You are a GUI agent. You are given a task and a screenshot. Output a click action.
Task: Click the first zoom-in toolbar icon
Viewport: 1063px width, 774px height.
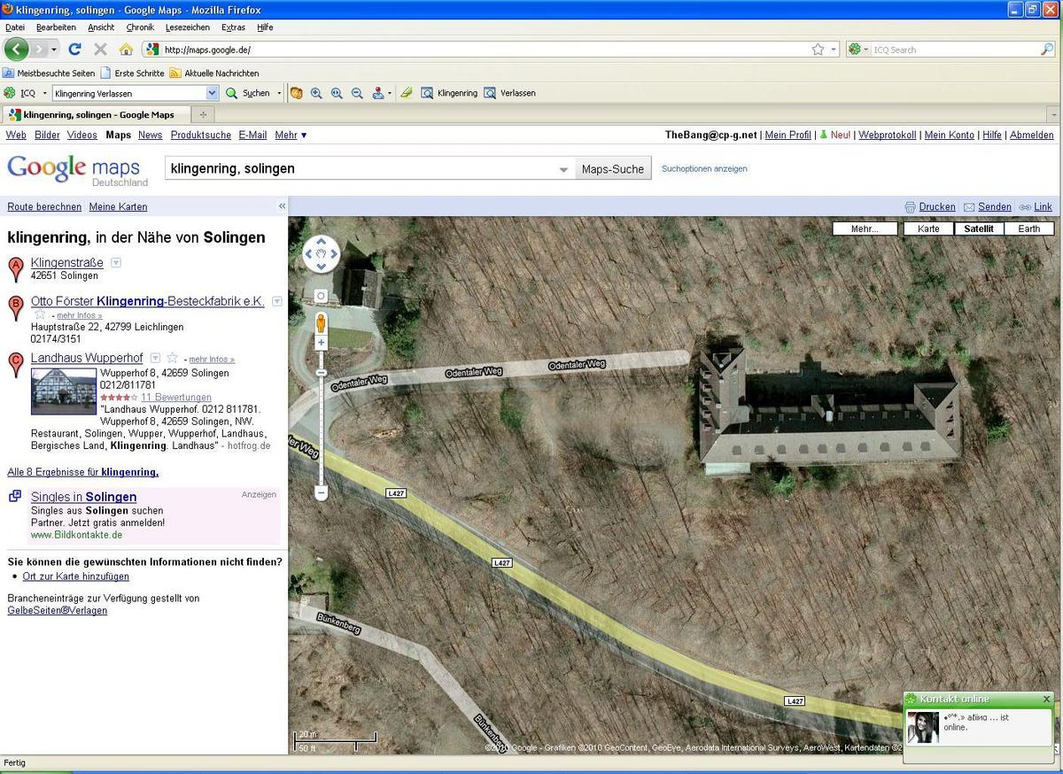(x=316, y=93)
